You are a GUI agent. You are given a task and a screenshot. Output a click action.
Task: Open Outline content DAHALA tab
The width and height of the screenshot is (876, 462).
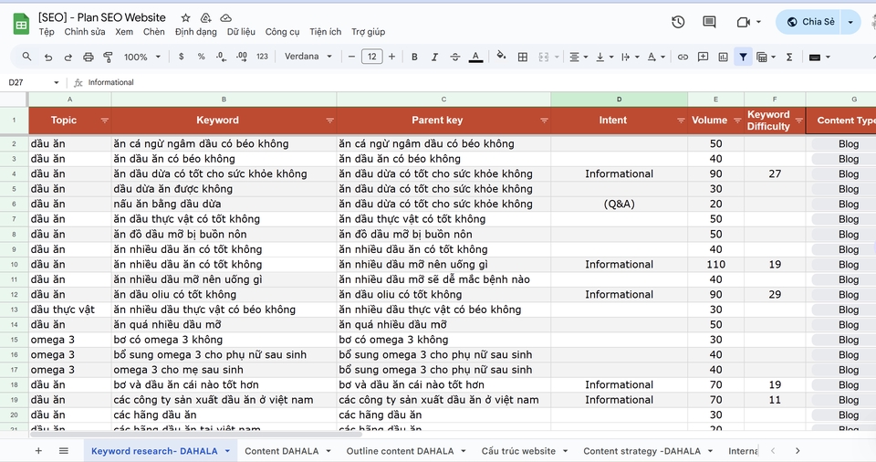[400, 451]
